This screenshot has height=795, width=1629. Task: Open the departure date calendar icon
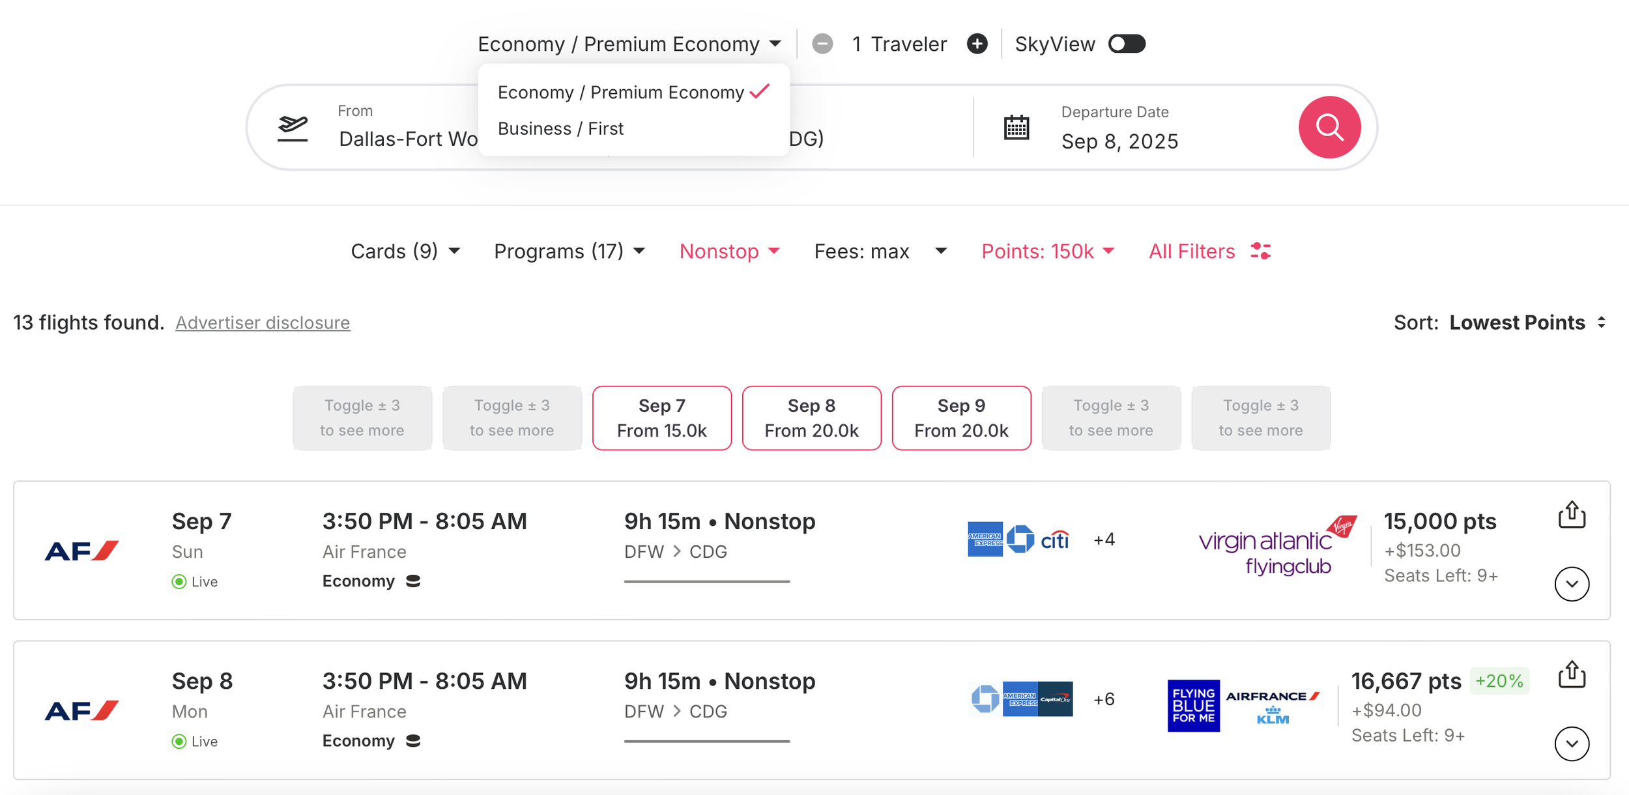[x=1016, y=128]
